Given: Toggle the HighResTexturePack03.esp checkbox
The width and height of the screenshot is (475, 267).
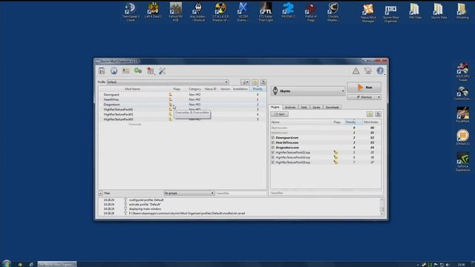Looking at the screenshot, I should tap(272, 162).
